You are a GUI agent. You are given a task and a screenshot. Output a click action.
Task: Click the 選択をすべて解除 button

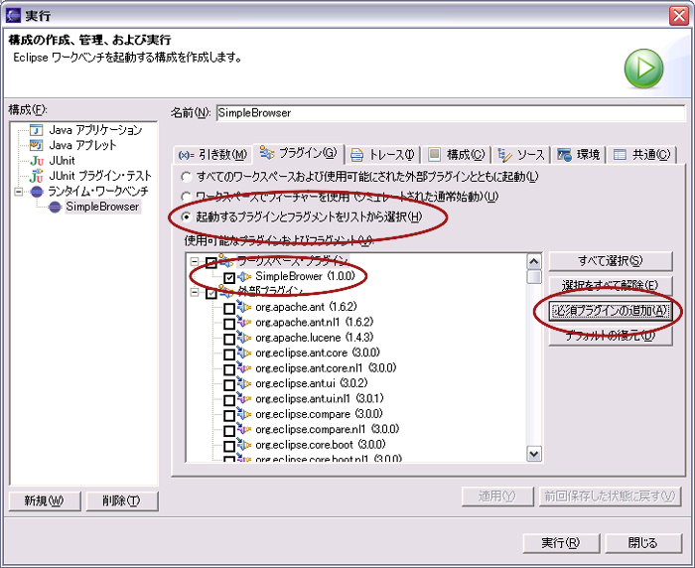pyautogui.click(x=611, y=285)
